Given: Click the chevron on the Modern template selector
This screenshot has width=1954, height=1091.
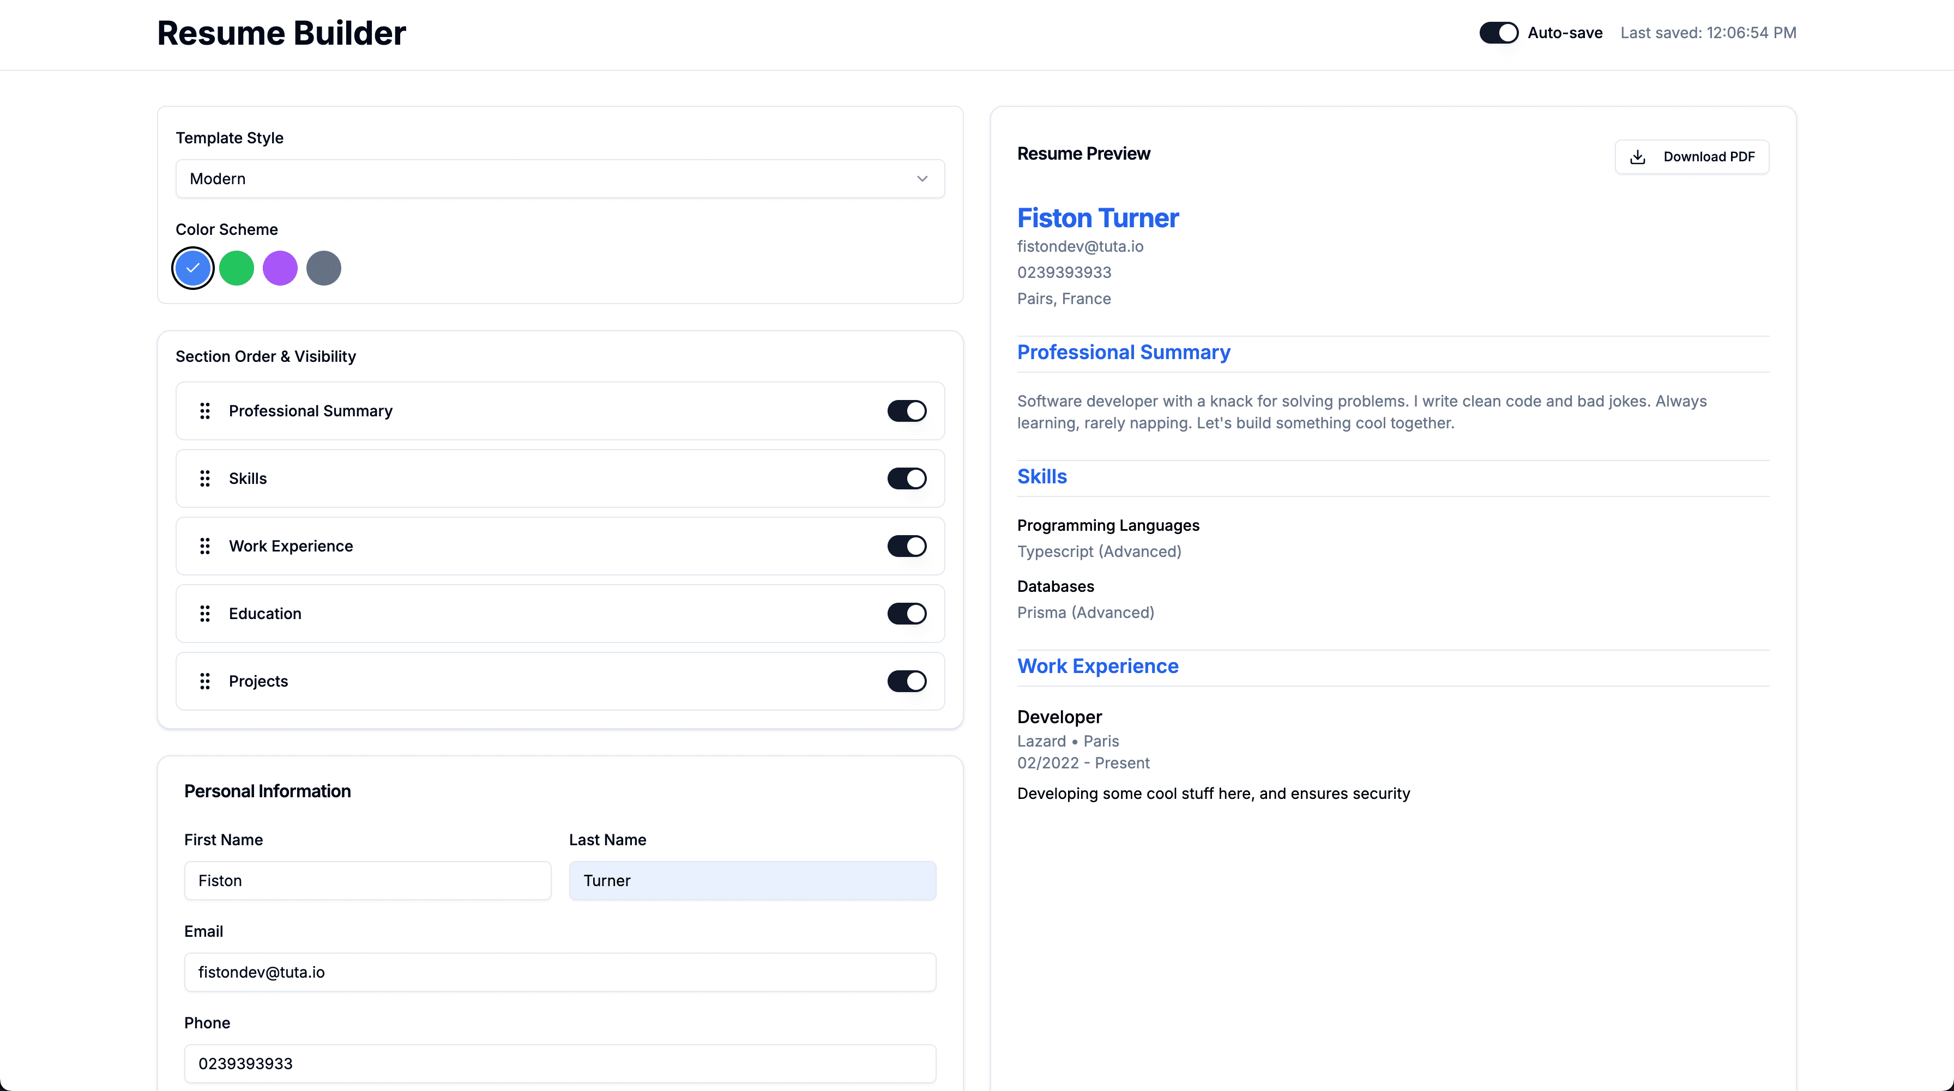Looking at the screenshot, I should [x=922, y=179].
